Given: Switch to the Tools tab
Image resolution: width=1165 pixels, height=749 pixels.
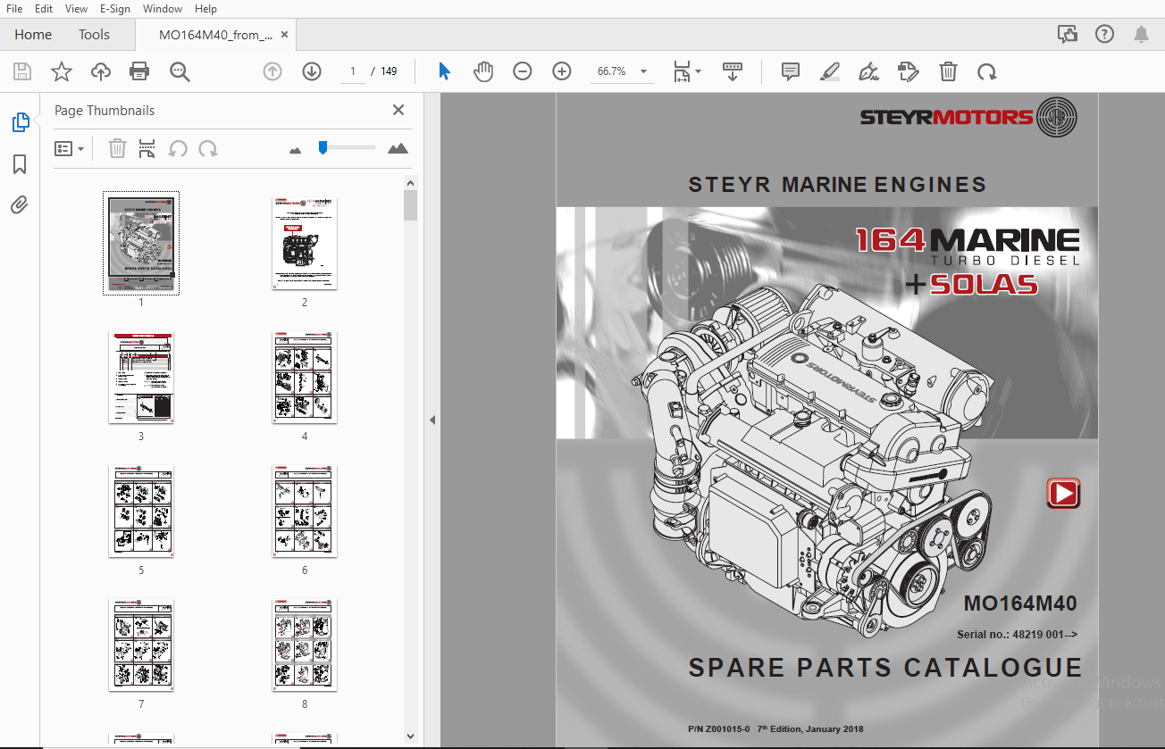Looking at the screenshot, I should tap(94, 35).
